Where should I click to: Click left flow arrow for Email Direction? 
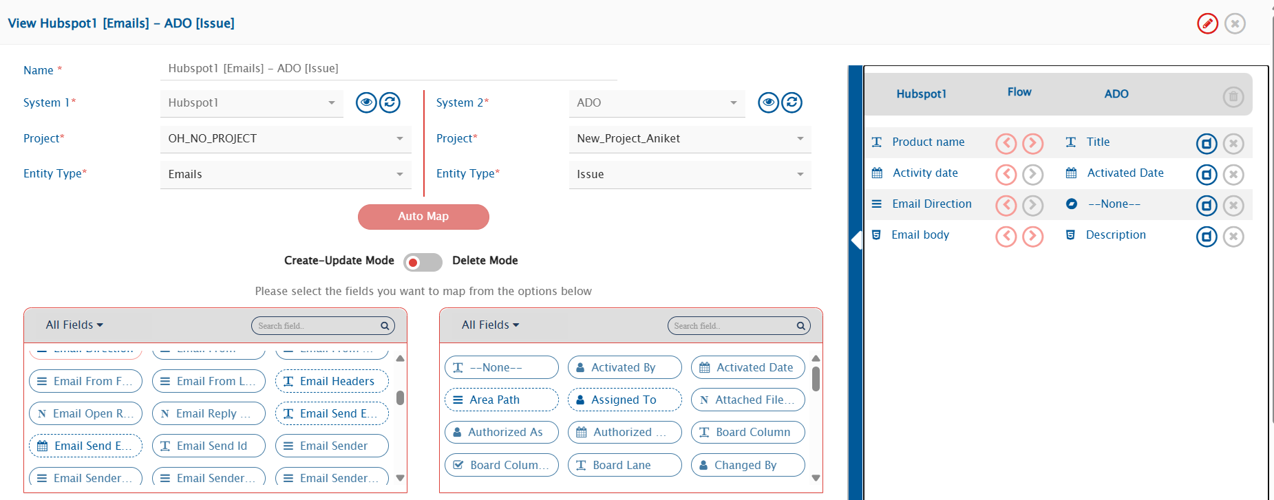pos(1006,206)
